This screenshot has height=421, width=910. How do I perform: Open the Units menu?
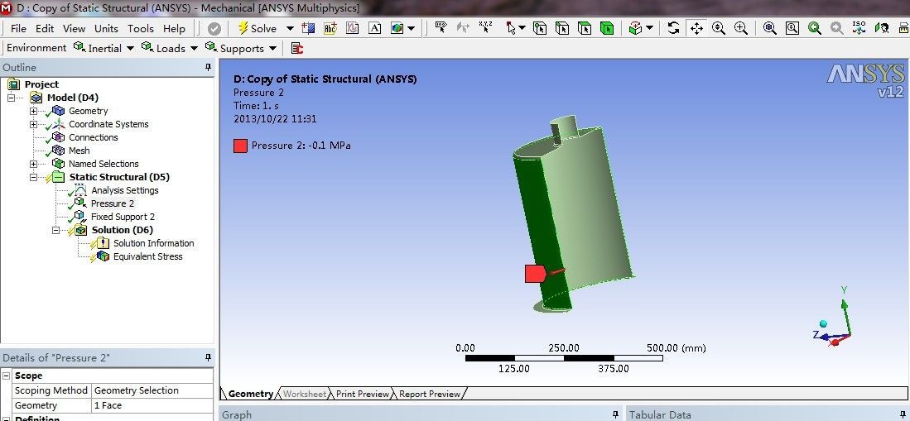pyautogui.click(x=106, y=28)
